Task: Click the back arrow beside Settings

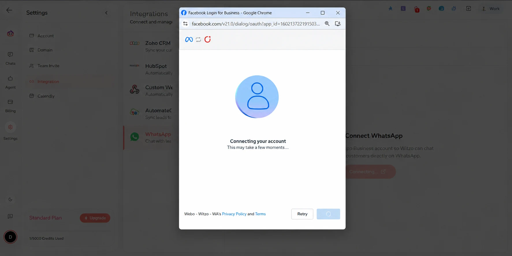Action: point(9,10)
